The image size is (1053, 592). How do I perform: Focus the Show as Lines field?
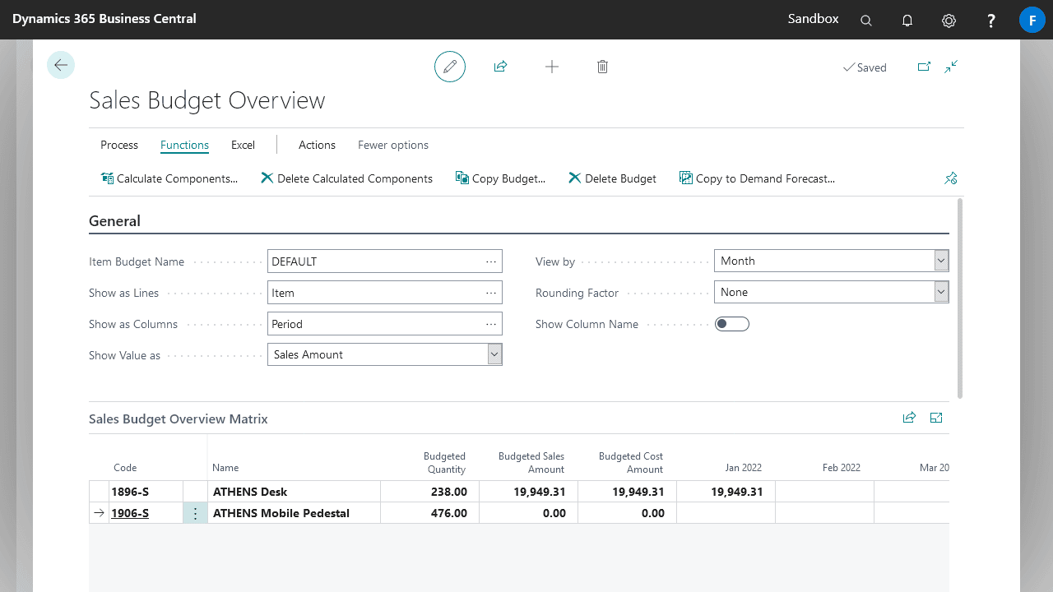[x=385, y=293]
